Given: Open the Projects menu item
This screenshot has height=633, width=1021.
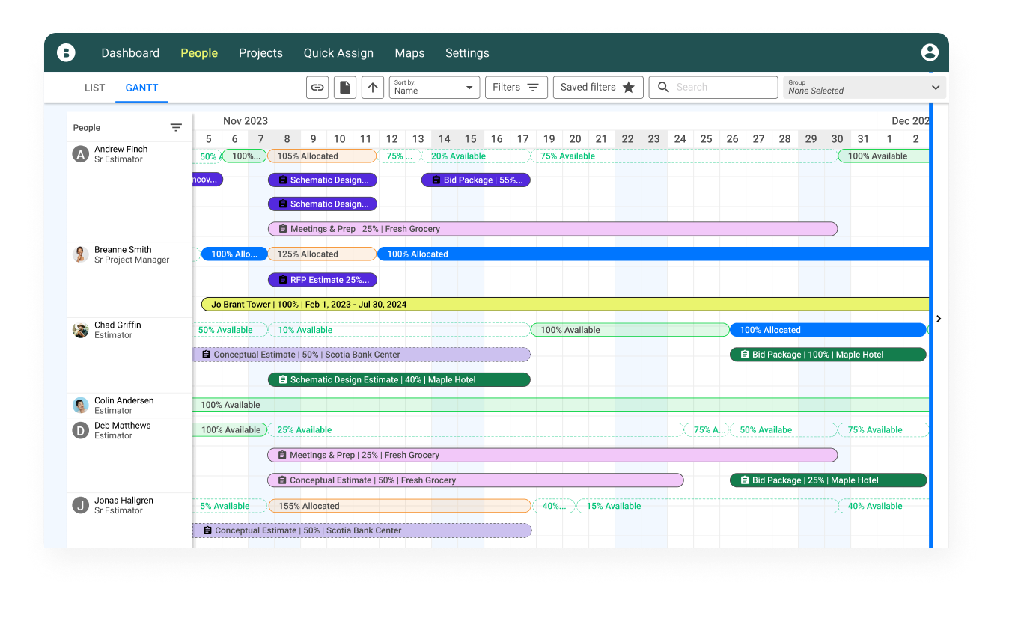Looking at the screenshot, I should [260, 52].
